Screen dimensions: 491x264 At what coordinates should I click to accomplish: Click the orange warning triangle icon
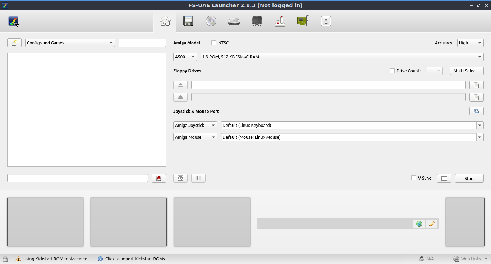(18, 259)
